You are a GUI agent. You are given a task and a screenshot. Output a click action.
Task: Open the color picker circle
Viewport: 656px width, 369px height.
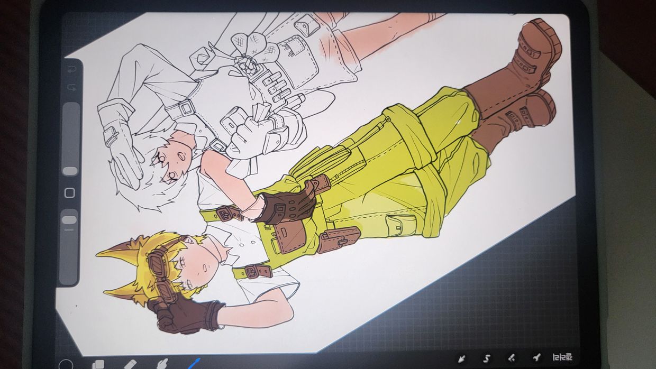(x=66, y=365)
